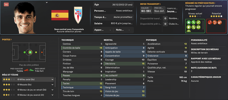Select the red striker position dot on pitch

42,52
